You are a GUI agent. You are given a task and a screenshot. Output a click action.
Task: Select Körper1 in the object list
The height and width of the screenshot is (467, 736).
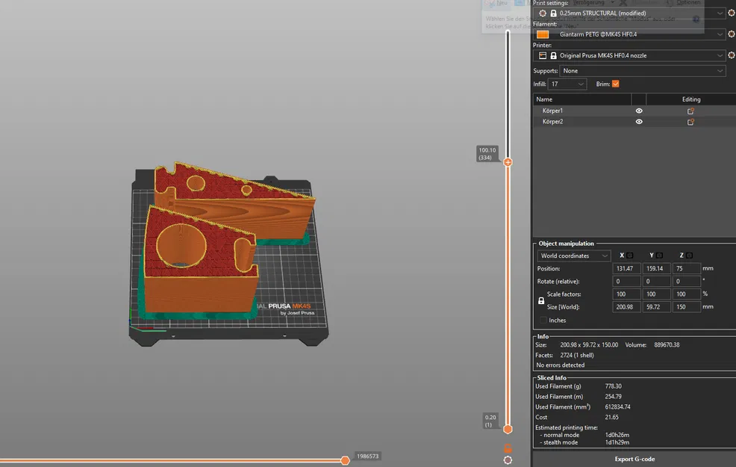click(x=553, y=111)
